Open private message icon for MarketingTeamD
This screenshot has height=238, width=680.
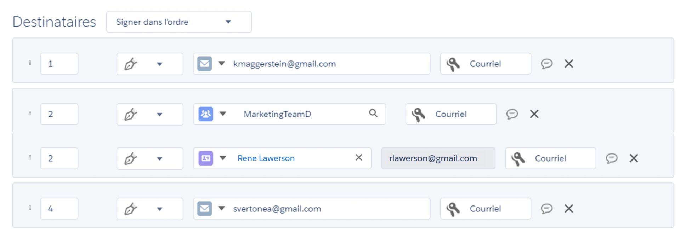[512, 114]
